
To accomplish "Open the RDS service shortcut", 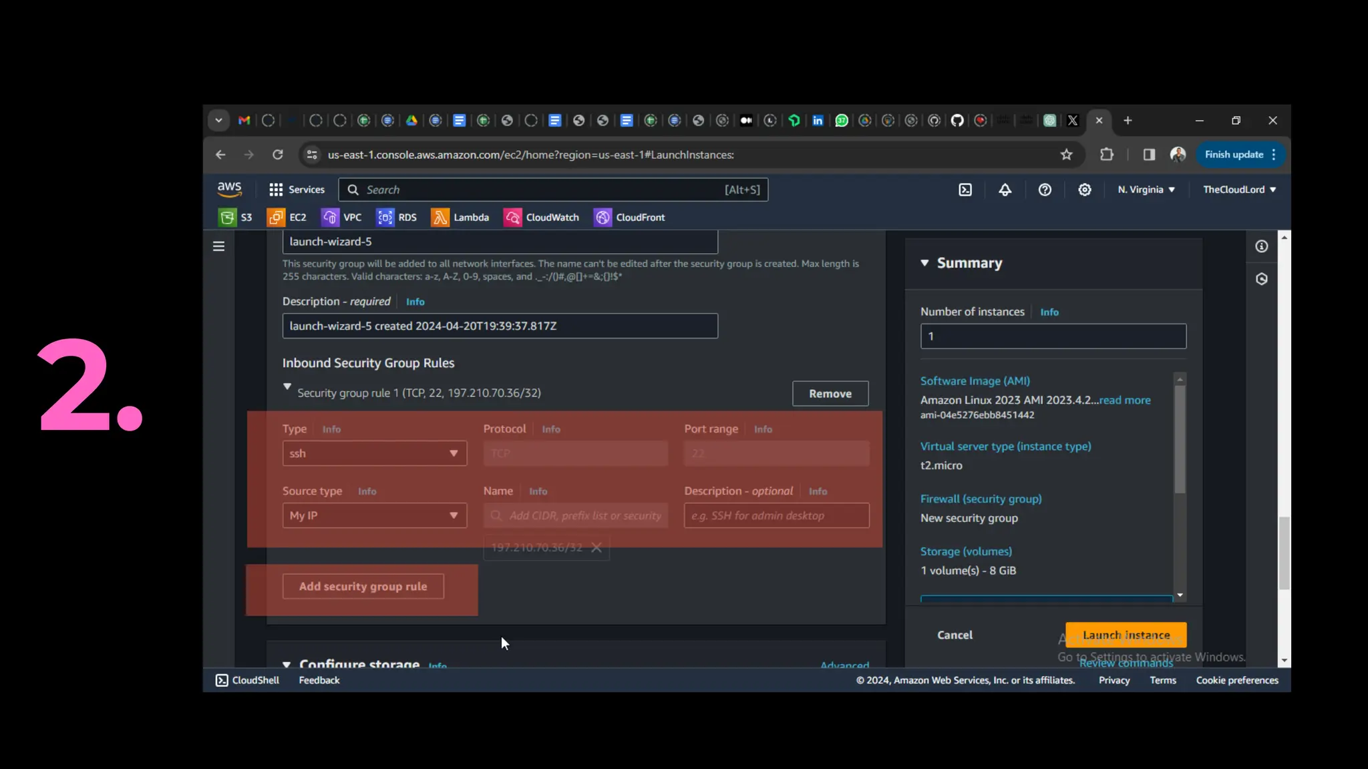I will pyautogui.click(x=396, y=218).
